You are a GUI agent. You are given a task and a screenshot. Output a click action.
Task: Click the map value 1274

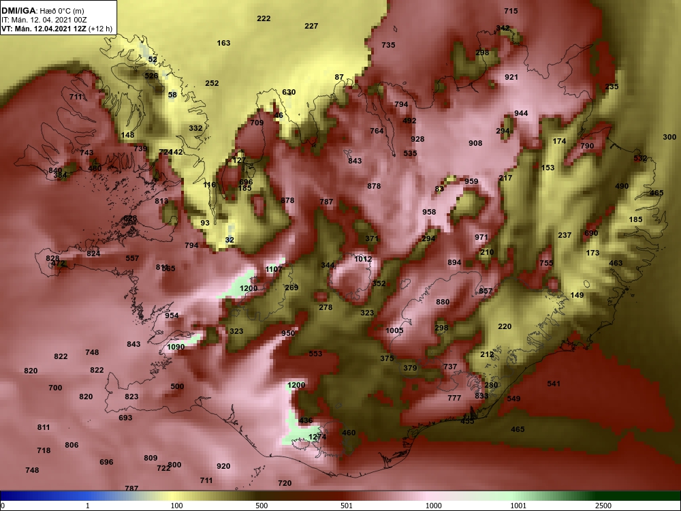tap(317, 437)
